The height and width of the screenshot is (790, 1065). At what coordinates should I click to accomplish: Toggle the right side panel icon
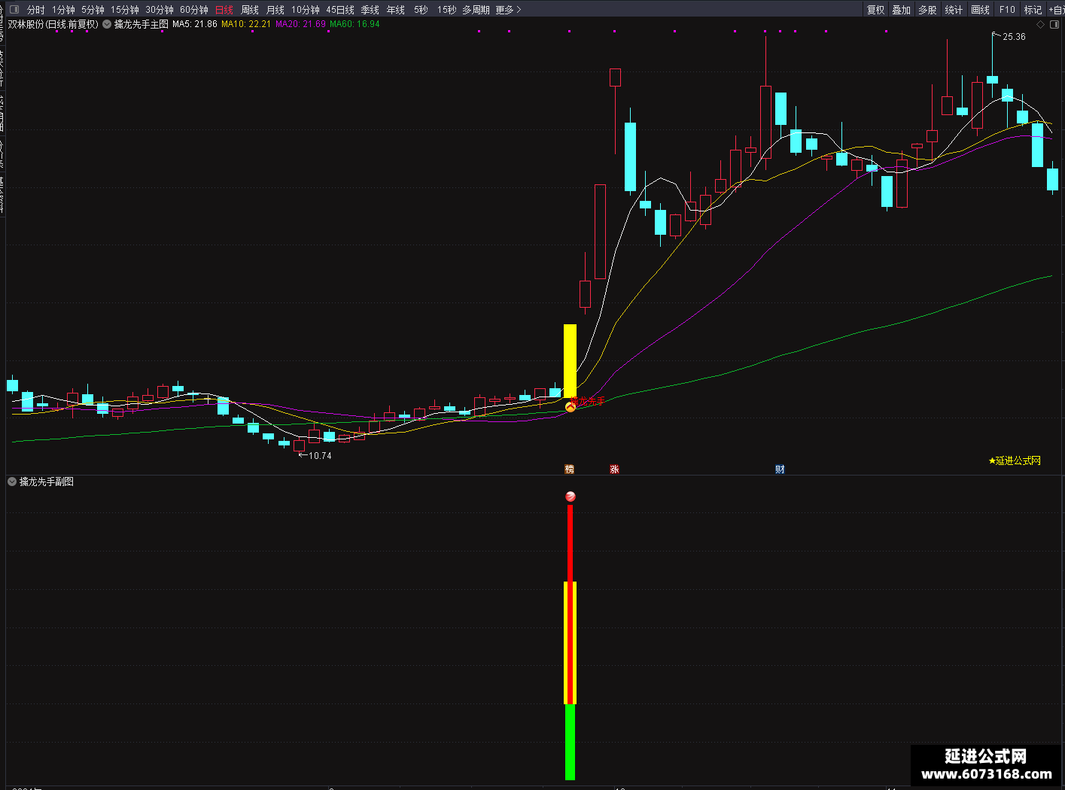pyautogui.click(x=1054, y=24)
